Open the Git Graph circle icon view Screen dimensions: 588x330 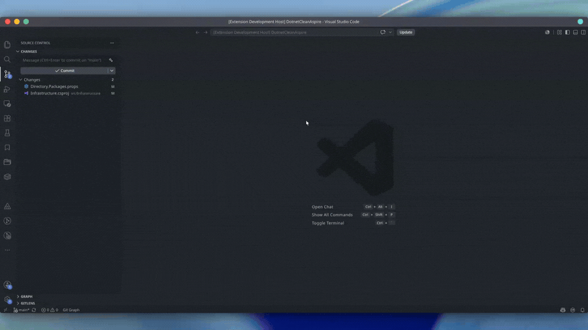[x=7, y=220]
